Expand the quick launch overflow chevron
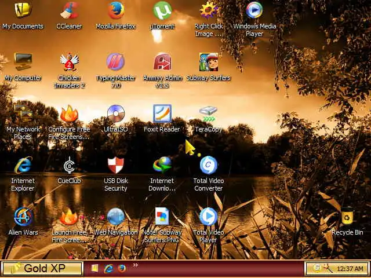The width and height of the screenshot is (371, 278). (135, 265)
